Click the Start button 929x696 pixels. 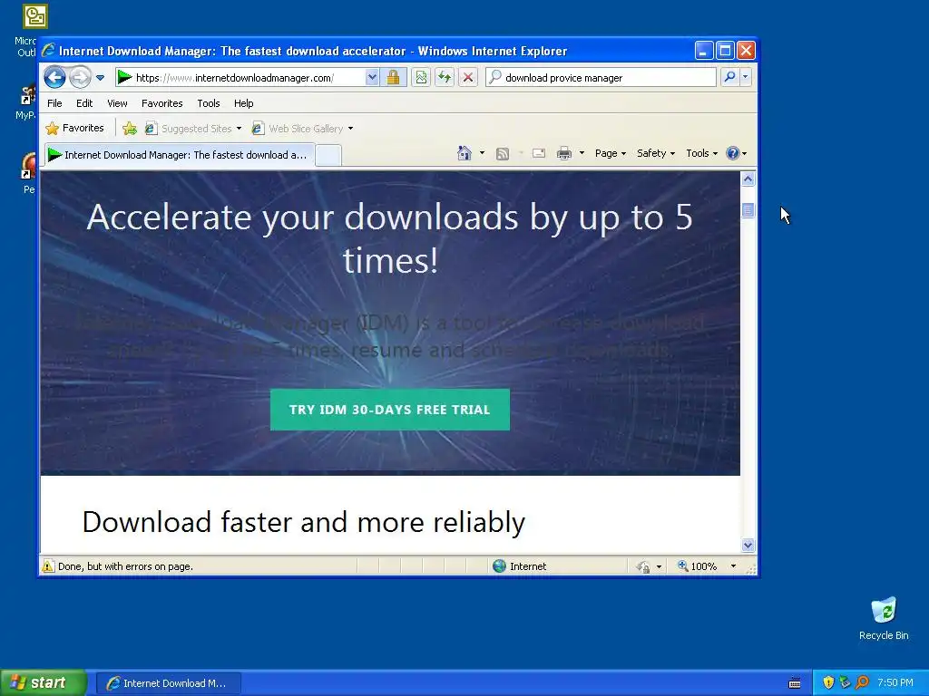(x=44, y=683)
